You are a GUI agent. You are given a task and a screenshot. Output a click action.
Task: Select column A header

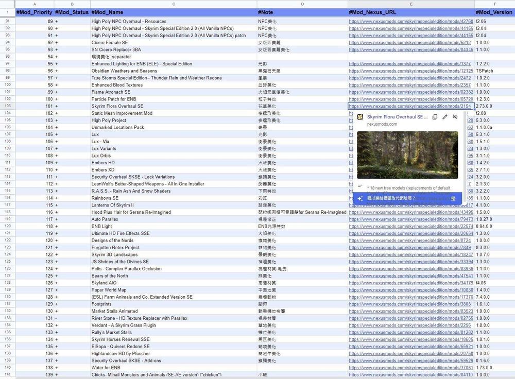35,4
